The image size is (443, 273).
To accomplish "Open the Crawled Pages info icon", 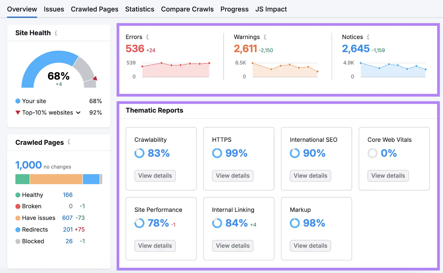I will [69, 142].
